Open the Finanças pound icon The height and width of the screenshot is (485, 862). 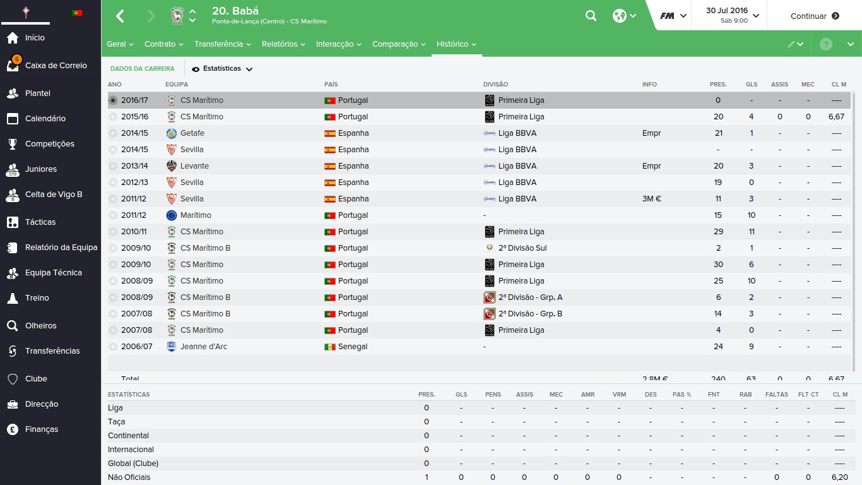(x=12, y=429)
